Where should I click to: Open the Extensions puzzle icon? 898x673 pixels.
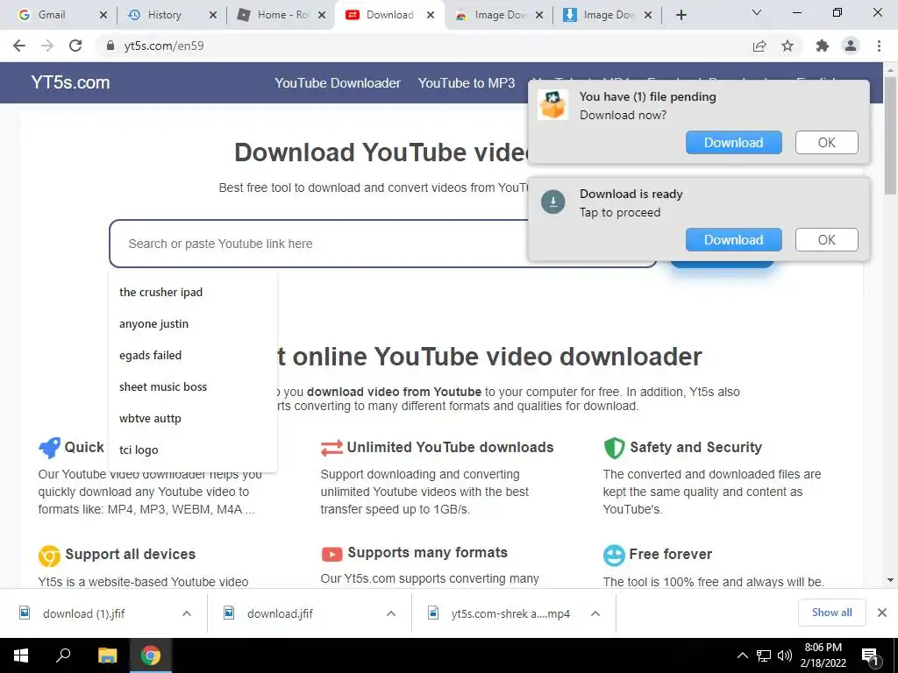(x=823, y=46)
